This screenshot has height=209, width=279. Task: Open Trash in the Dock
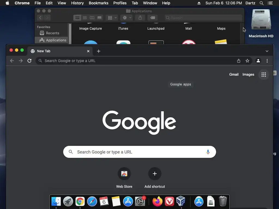click(x=223, y=201)
